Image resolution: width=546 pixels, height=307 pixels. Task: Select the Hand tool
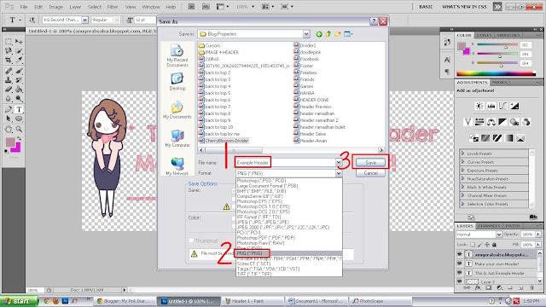[9, 129]
